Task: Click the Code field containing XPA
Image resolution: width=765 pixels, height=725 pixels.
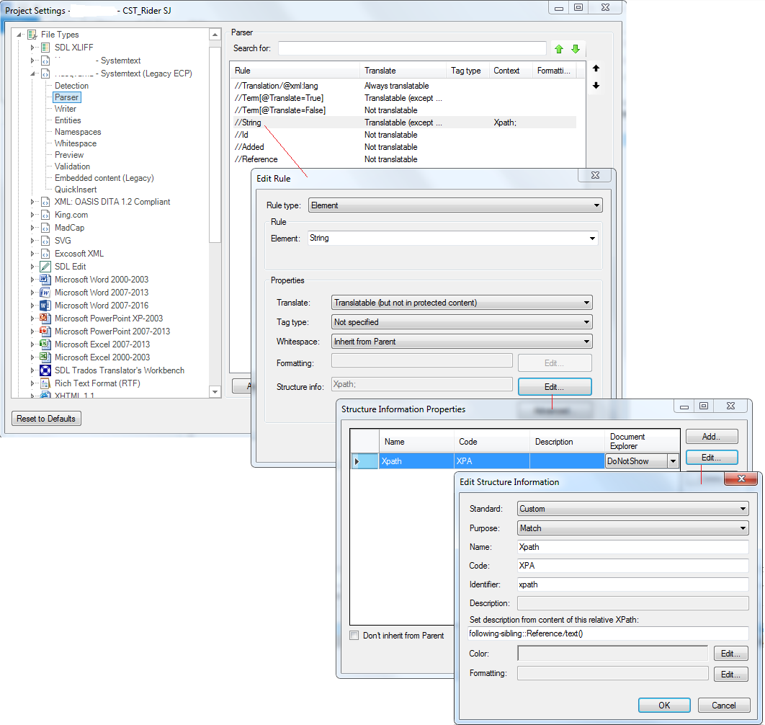Action: [632, 565]
